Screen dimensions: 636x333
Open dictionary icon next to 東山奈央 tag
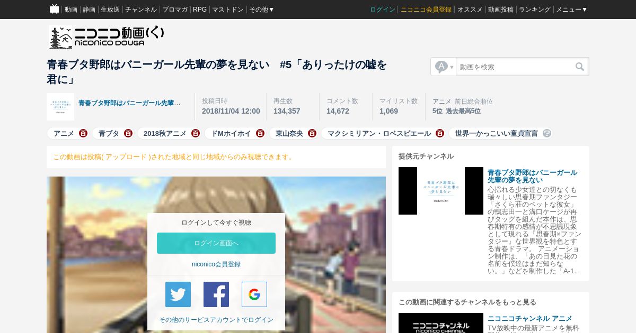click(x=312, y=133)
